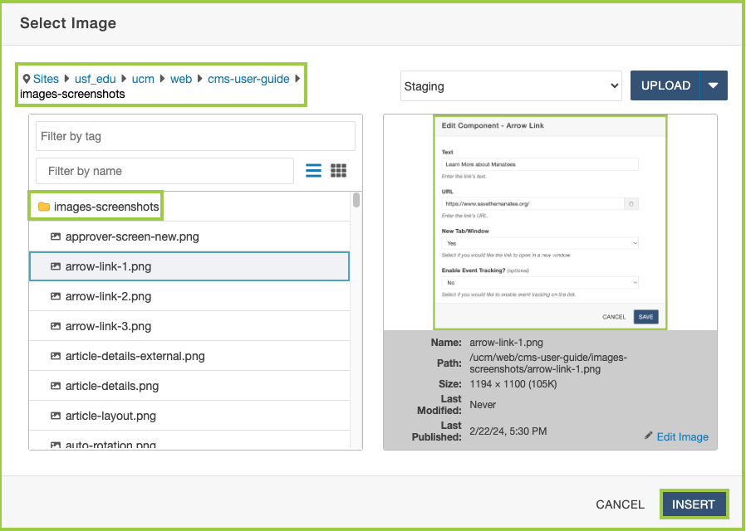
Task: Go to web breadcrumb link
Action: coord(181,79)
